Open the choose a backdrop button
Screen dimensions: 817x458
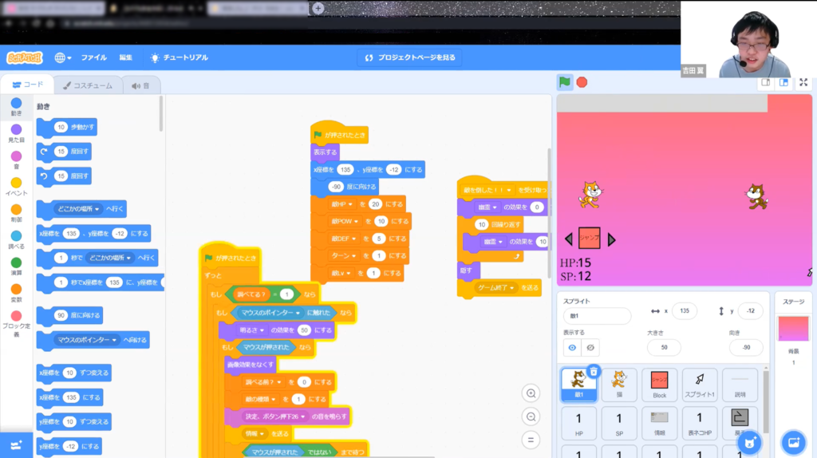point(794,443)
